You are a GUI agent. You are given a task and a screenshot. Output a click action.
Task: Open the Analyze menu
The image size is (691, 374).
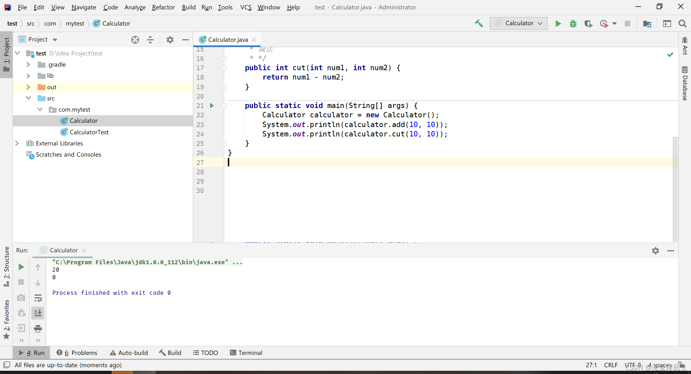click(x=135, y=7)
